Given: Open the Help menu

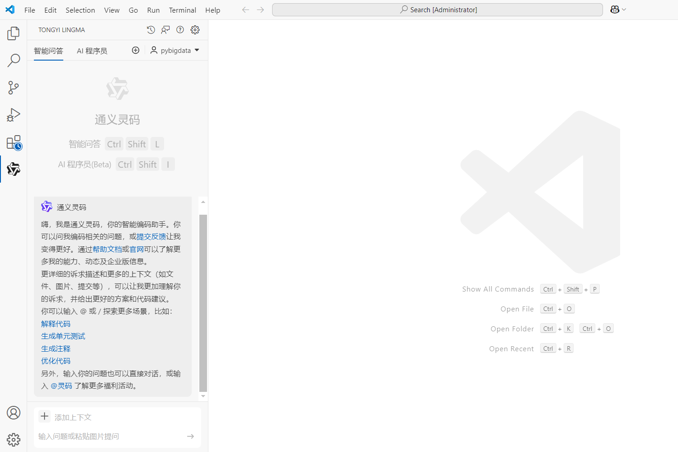Looking at the screenshot, I should pyautogui.click(x=213, y=10).
